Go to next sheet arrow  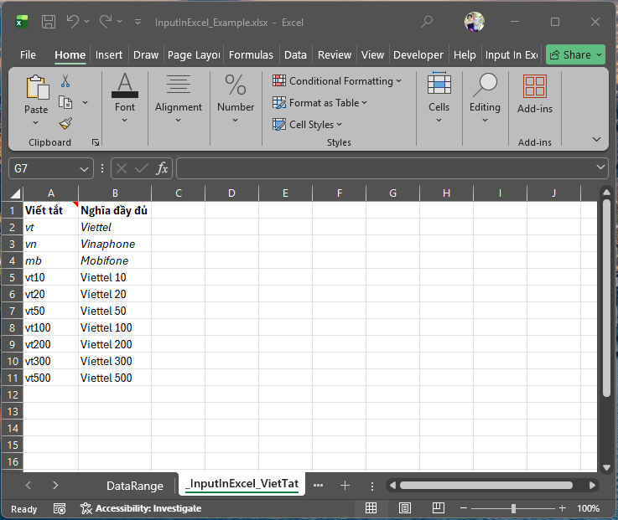pos(55,486)
